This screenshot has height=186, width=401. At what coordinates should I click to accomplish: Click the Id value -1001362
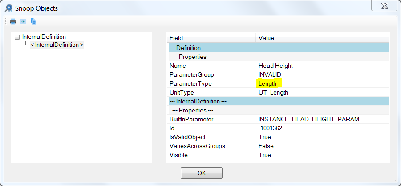click(270, 128)
